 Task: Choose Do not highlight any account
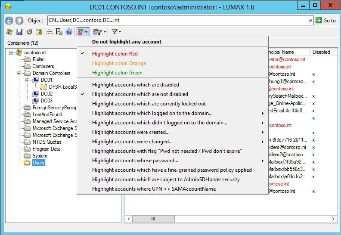173,42
